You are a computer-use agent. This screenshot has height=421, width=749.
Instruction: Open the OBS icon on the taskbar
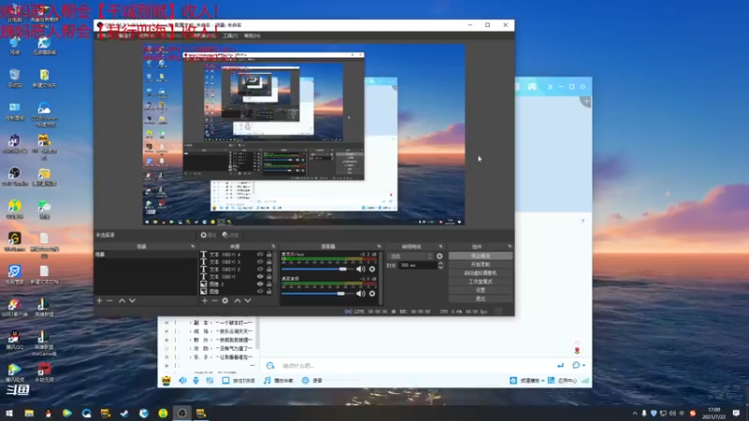[x=182, y=413]
